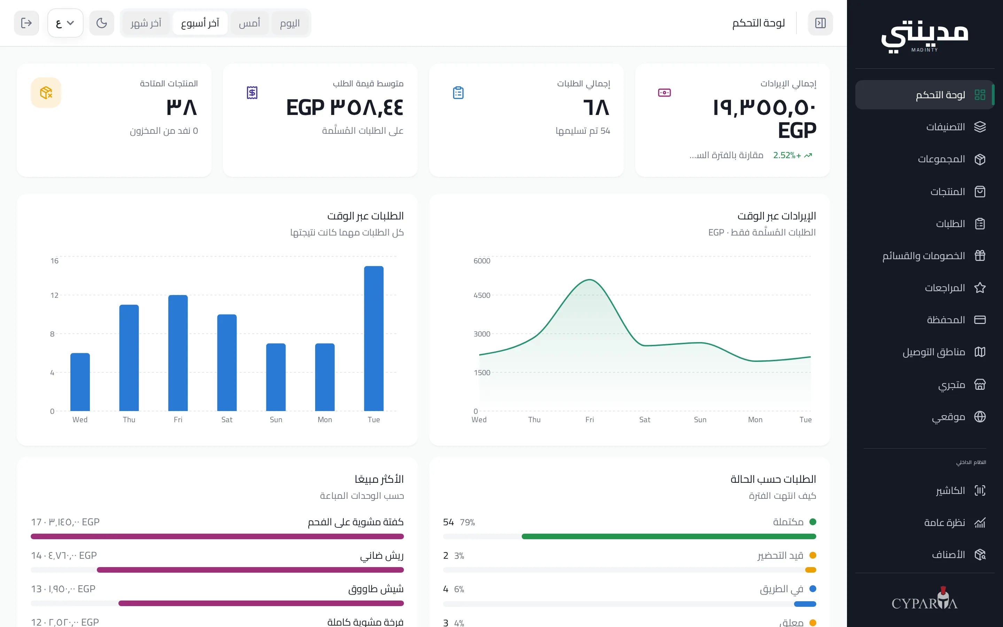Click the الطلبات clipboard icon in sidebar

(x=979, y=224)
